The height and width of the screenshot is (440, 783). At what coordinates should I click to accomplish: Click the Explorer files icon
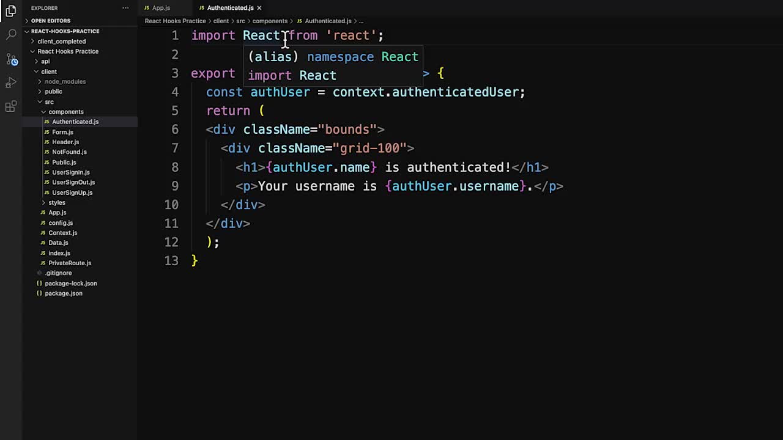[x=11, y=11]
